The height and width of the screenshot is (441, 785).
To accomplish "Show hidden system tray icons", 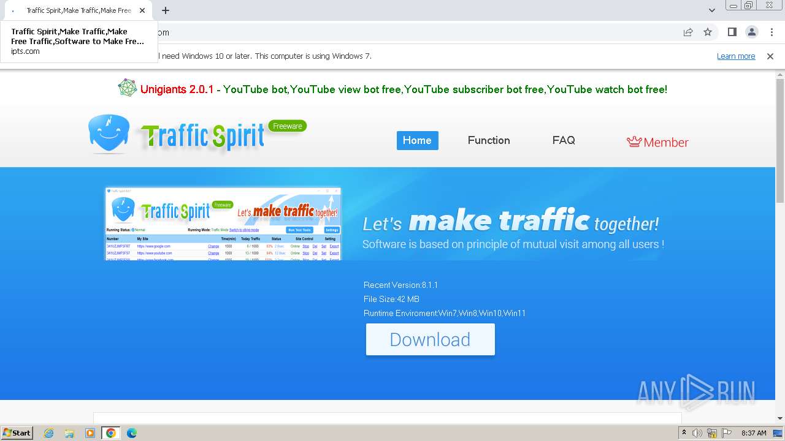I will coord(684,433).
